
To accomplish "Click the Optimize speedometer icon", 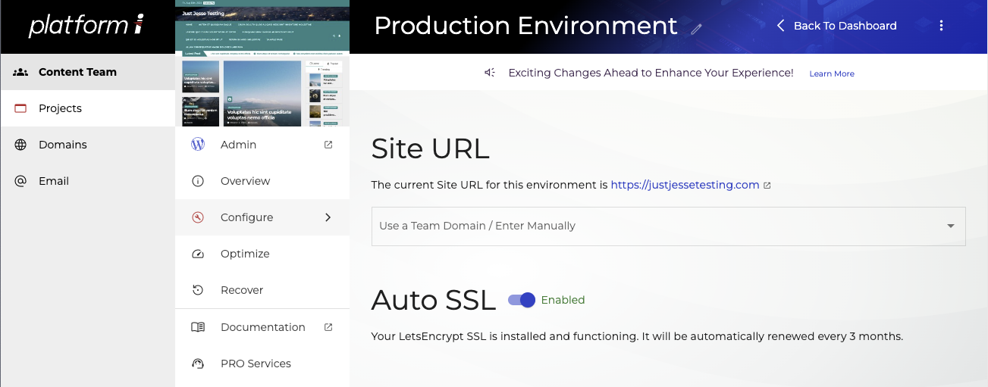I will [x=198, y=254].
